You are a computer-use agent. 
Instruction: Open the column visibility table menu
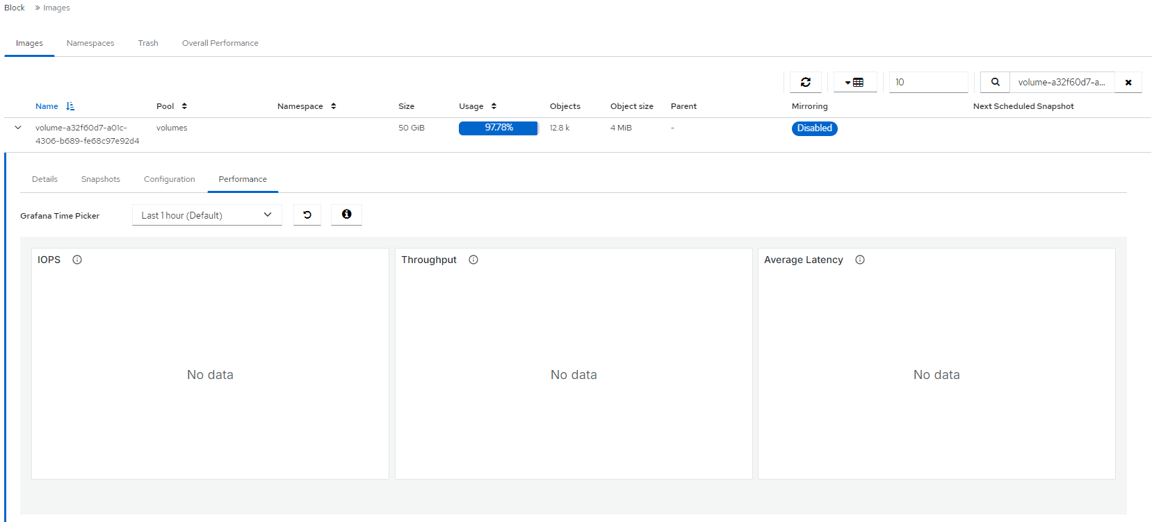(x=854, y=82)
